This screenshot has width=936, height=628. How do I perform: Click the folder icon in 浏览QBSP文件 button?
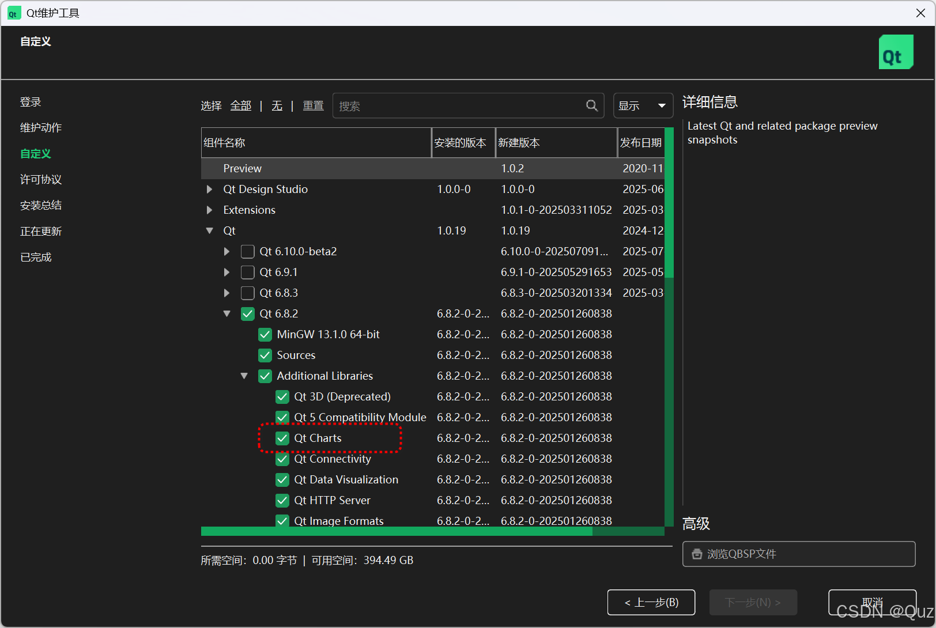[697, 554]
